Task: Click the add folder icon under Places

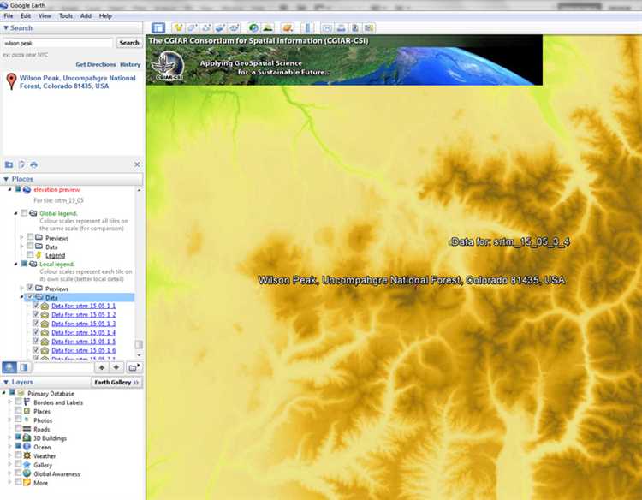Action: (x=134, y=367)
